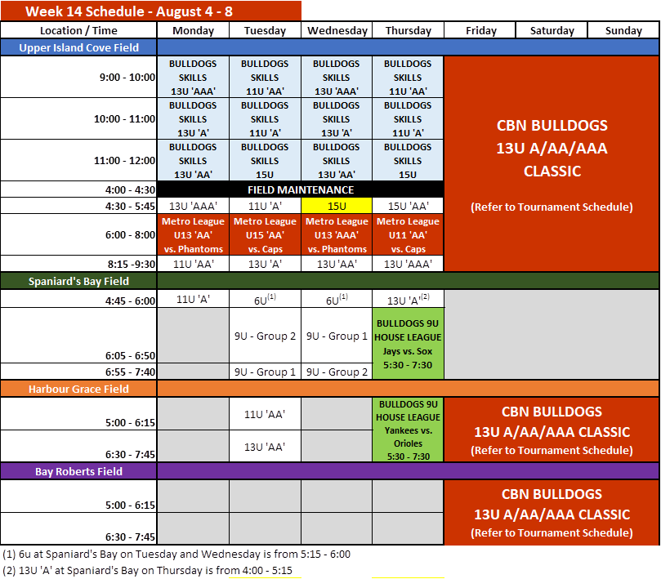Click Bulldogs 9U House League Yankees vs. Orioles

tap(408, 430)
